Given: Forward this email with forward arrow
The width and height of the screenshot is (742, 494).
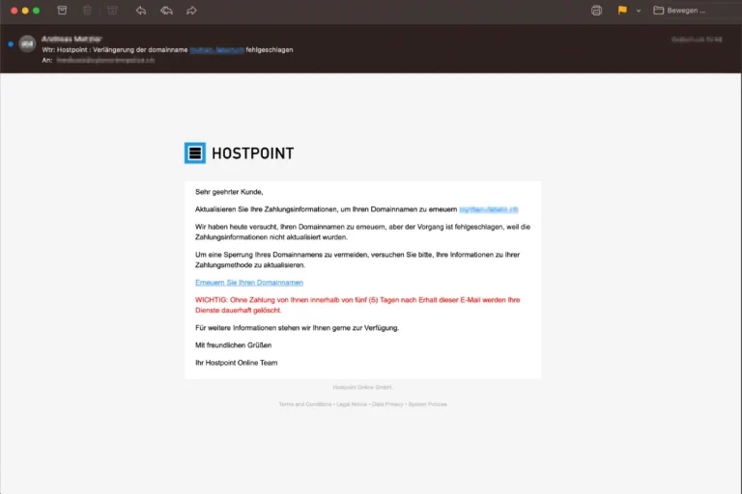Looking at the screenshot, I should coord(191,11).
